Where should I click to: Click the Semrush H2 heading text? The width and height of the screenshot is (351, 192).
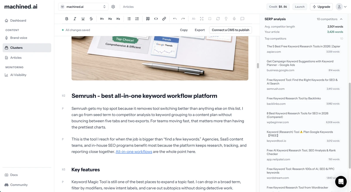pyautogui.click(x=144, y=96)
